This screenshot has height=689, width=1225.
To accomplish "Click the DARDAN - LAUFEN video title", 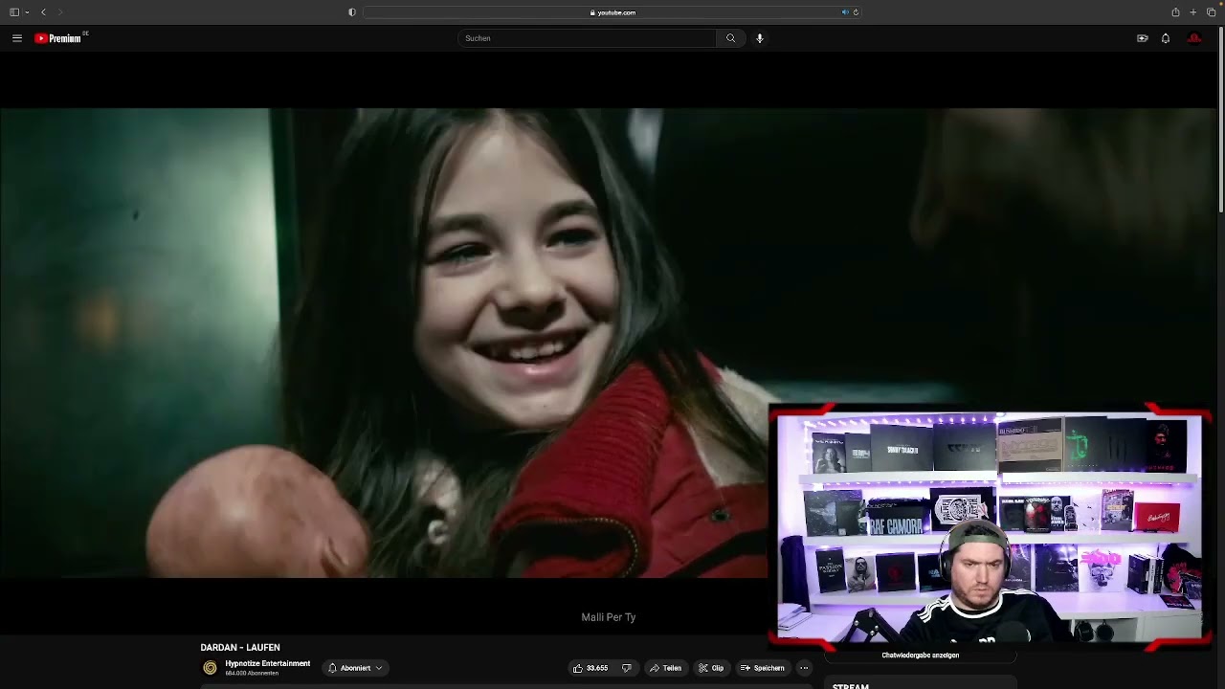I will 240,648.
